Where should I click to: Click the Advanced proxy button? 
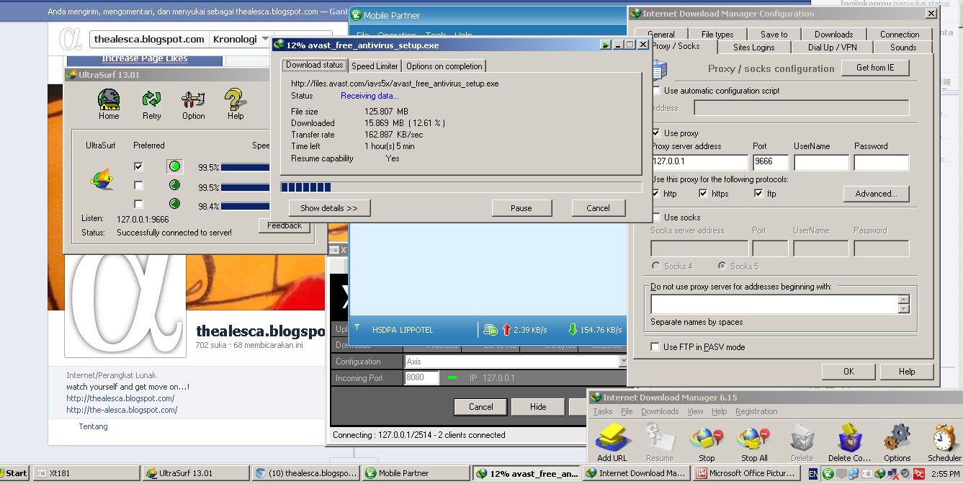[876, 194]
